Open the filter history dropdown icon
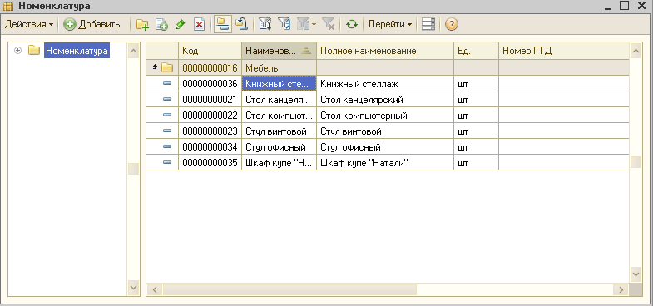Image resolution: width=653 pixels, height=306 pixels. point(306,25)
